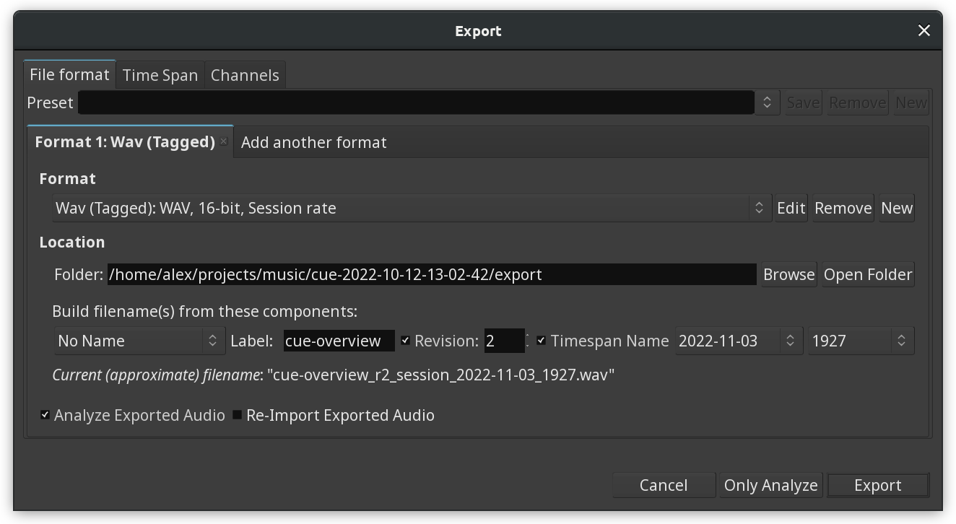Switch to the File format tab
956x524 pixels.
(69, 74)
